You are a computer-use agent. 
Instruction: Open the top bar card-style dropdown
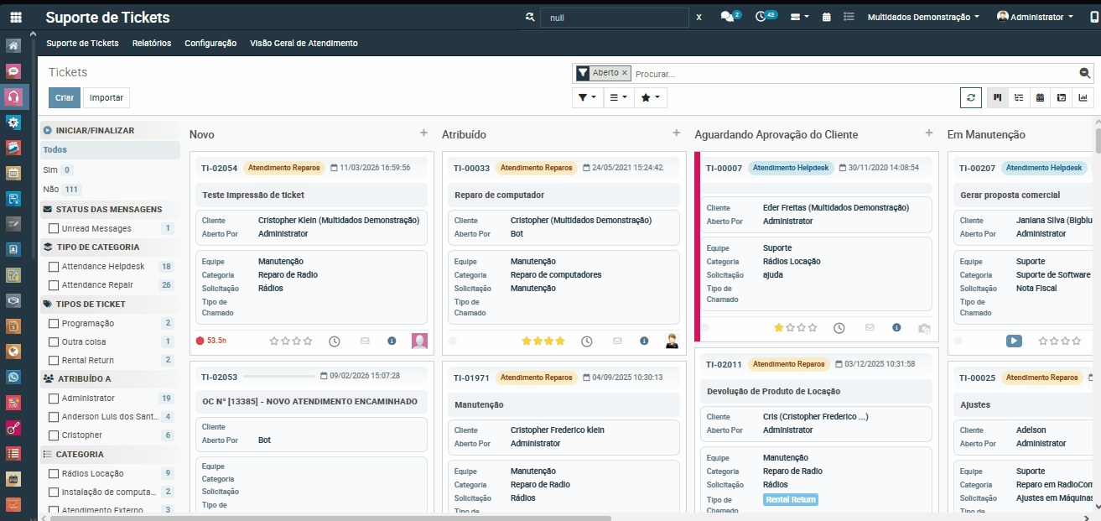[800, 17]
